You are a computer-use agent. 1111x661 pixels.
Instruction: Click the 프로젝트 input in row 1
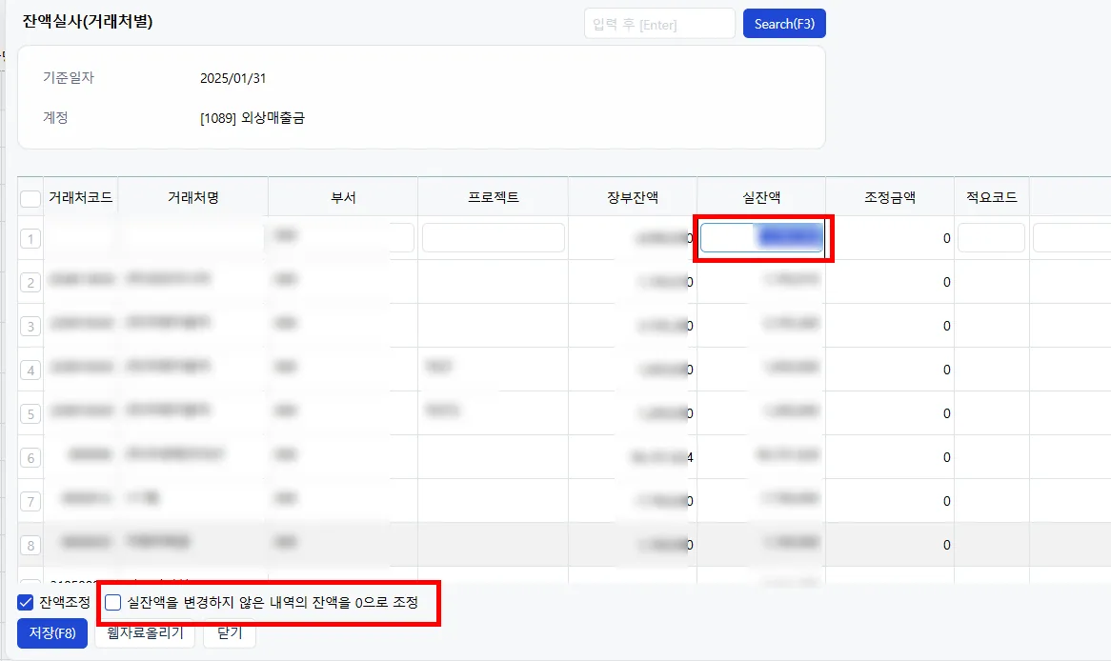[x=494, y=237]
